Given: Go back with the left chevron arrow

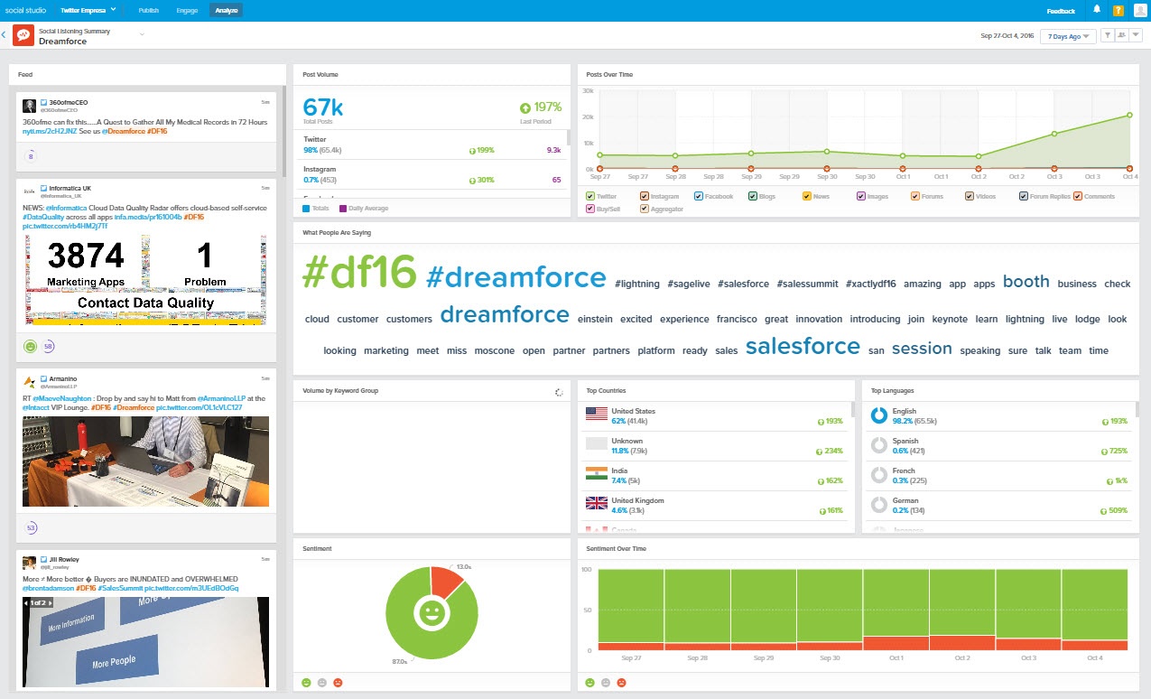Looking at the screenshot, I should point(4,35).
